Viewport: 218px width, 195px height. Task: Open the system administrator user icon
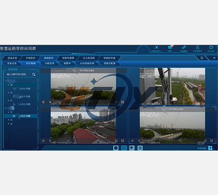[198, 47]
